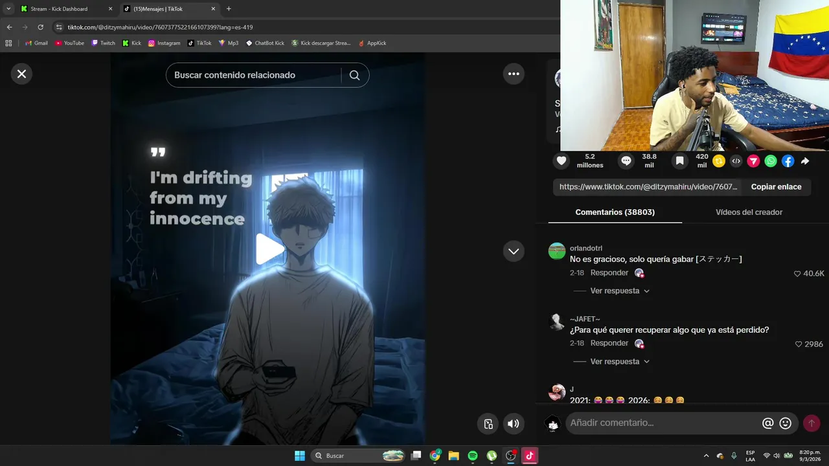Click the Buscar contenido relacionado search field
This screenshot has width=829, height=466.
[255, 75]
